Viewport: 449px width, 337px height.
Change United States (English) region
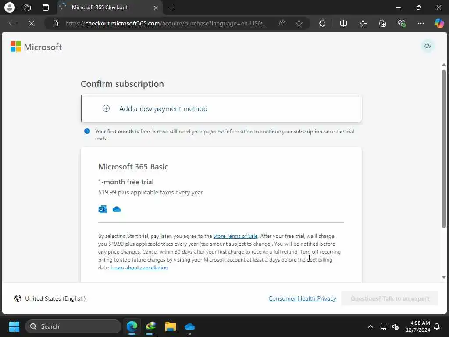coord(50,298)
